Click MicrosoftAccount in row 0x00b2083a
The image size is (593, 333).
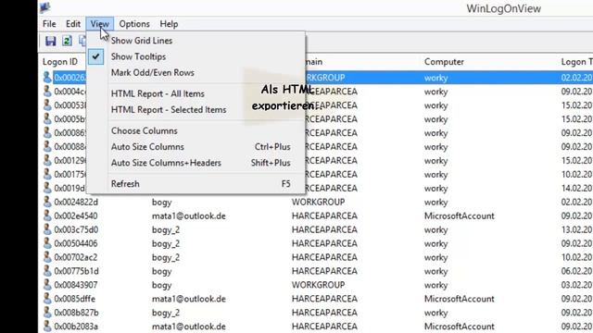(x=460, y=327)
